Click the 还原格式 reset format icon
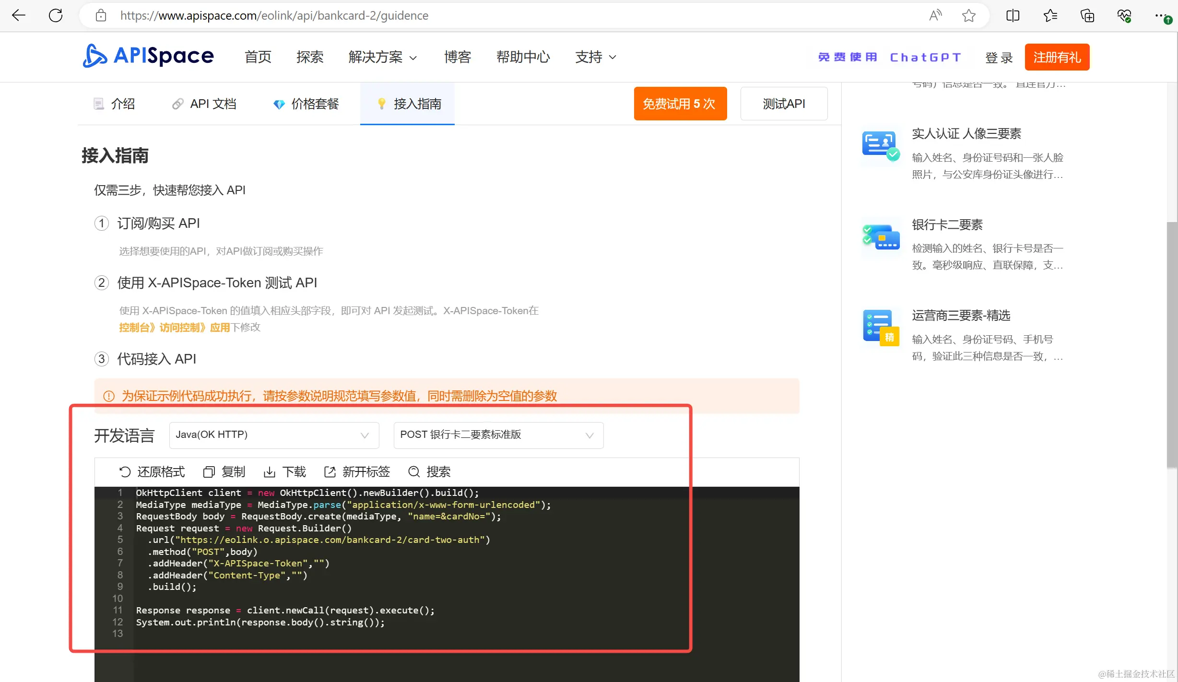Screen dimensions: 1178x682 pyautogui.click(x=125, y=472)
